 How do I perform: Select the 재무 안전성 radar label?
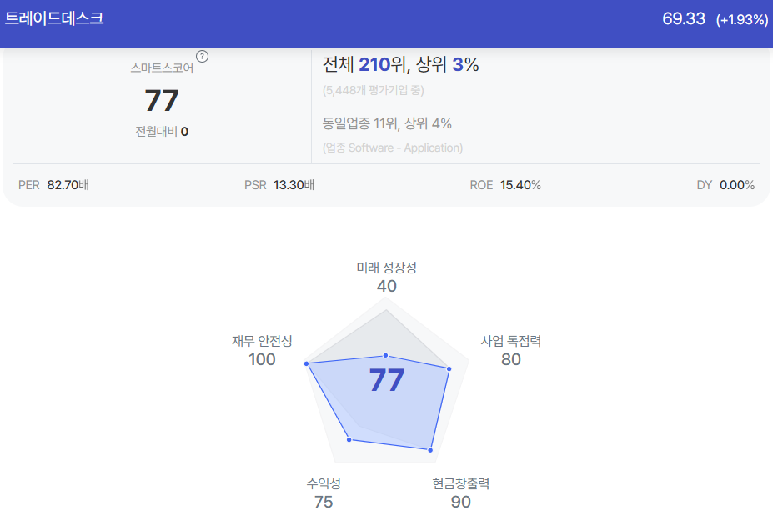[x=263, y=341]
